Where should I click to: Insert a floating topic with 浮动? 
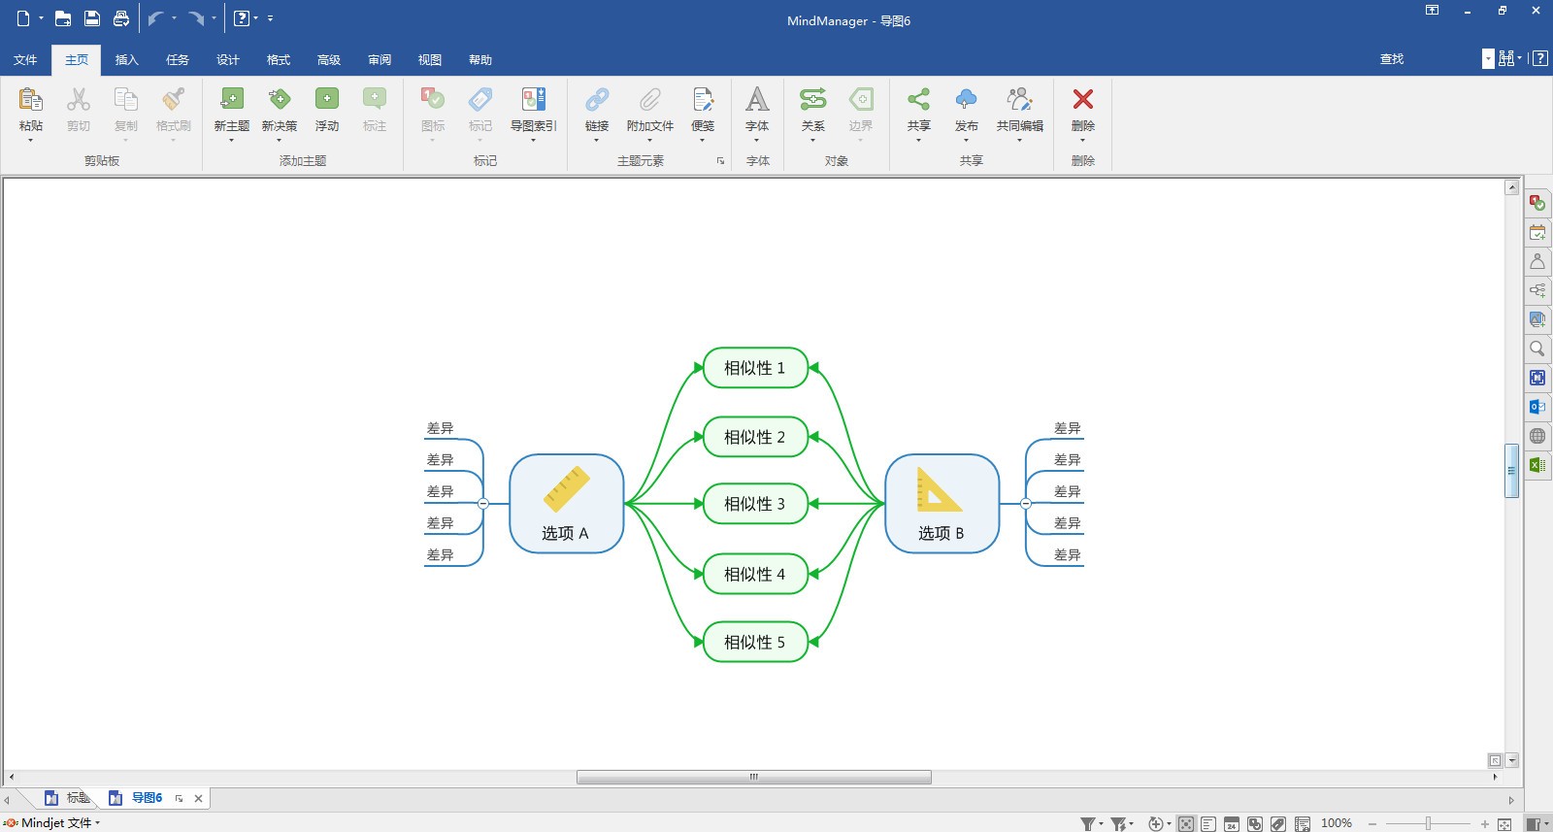click(x=326, y=108)
